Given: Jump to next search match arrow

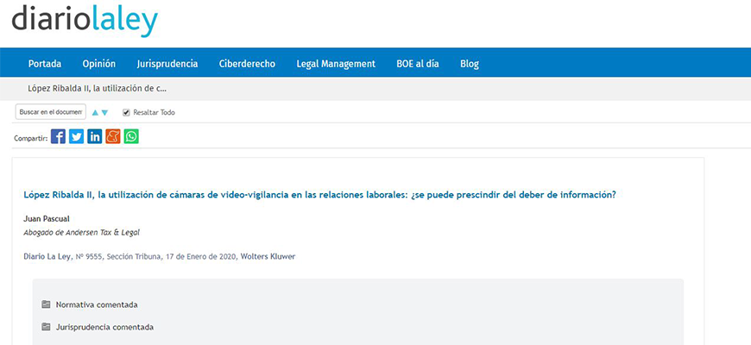Looking at the screenshot, I should pos(104,112).
